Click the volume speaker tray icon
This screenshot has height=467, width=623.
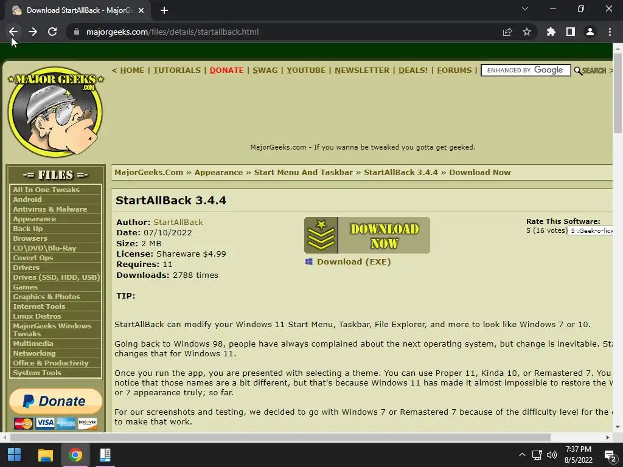[551, 455]
